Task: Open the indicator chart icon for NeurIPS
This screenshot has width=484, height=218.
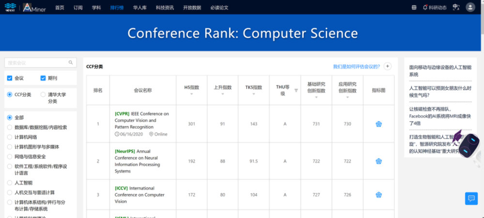Action: point(379,161)
